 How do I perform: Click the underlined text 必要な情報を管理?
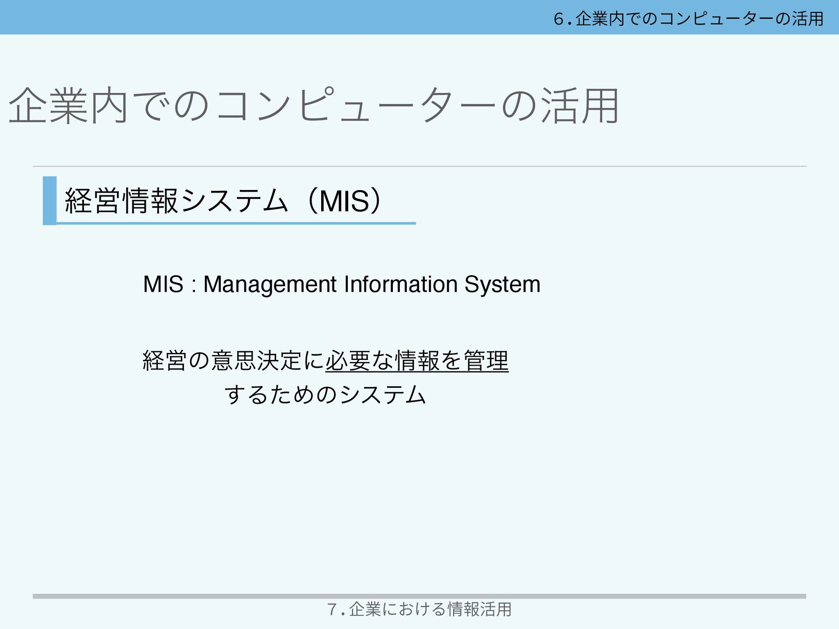coord(417,361)
